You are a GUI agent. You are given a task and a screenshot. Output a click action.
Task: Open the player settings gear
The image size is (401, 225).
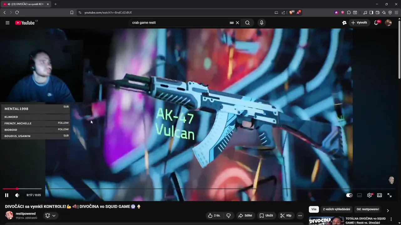click(x=369, y=195)
